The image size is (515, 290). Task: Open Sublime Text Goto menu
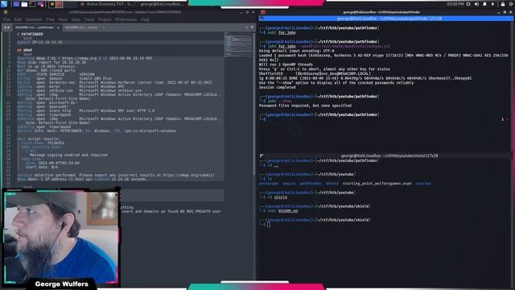[76, 19]
